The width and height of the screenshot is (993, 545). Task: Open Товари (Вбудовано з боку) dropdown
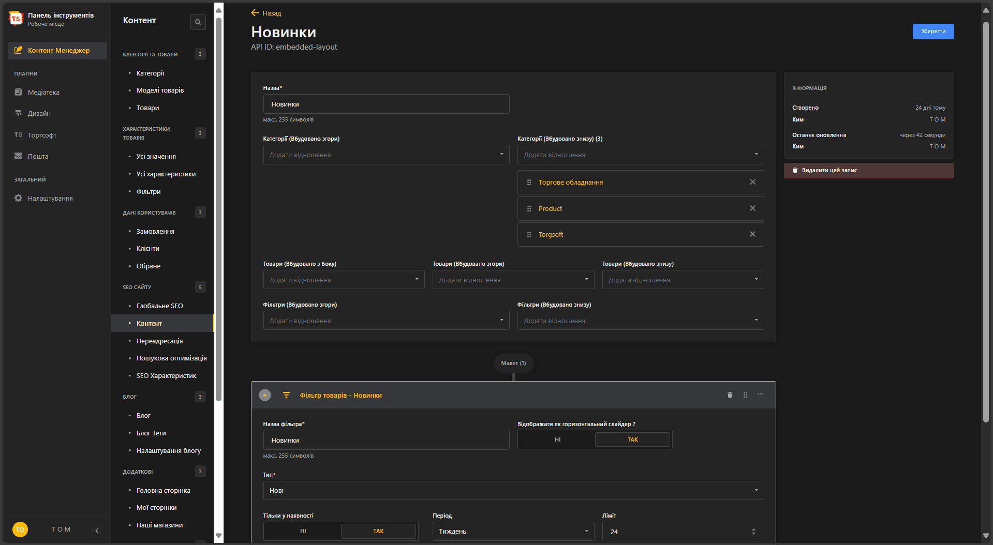point(344,280)
